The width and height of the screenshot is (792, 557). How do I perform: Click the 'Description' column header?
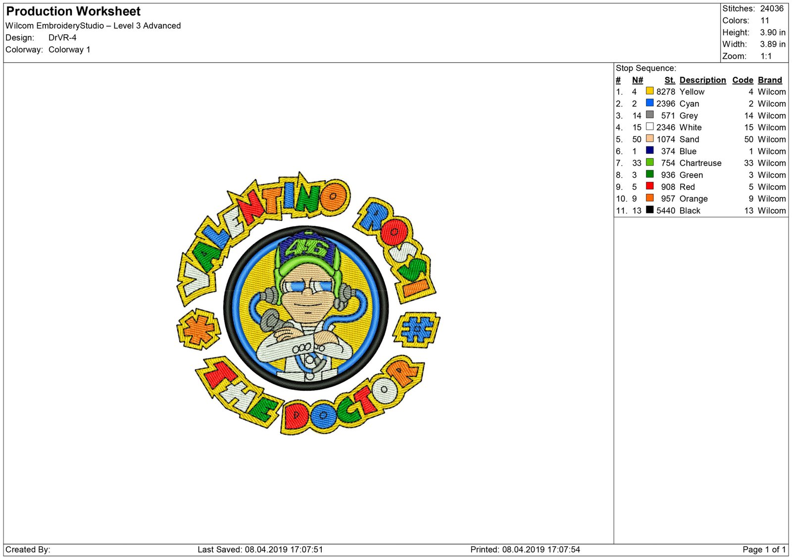click(702, 80)
